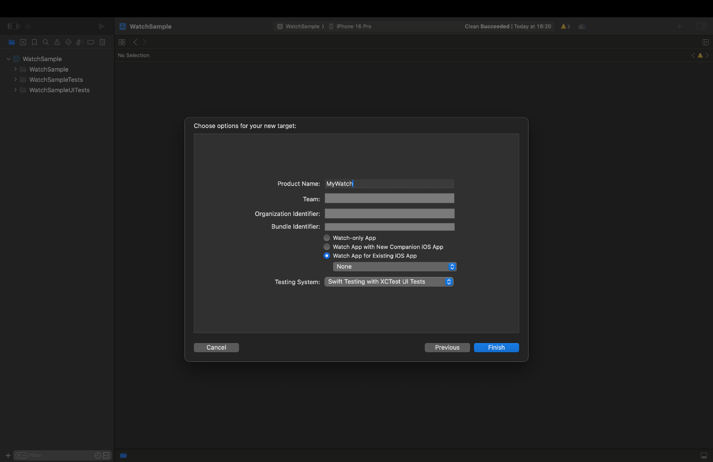This screenshot has height=462, width=713.
Task: Click the Xcode Cloud status icon
Action: (582, 26)
